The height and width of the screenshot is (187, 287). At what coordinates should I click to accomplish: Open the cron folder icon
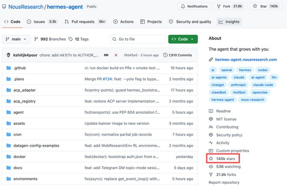[9, 135]
